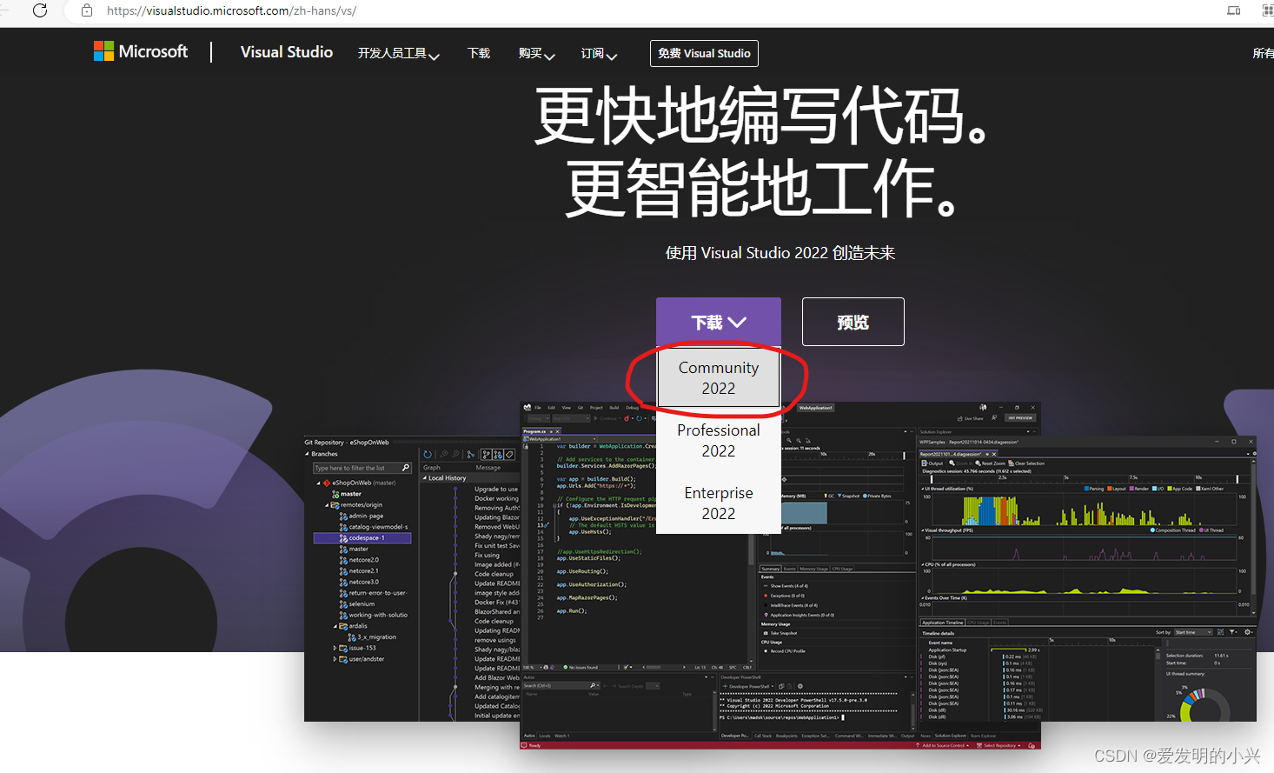
Task: Click the Summary tab in Diagnostic Tools
Action: 771,569
